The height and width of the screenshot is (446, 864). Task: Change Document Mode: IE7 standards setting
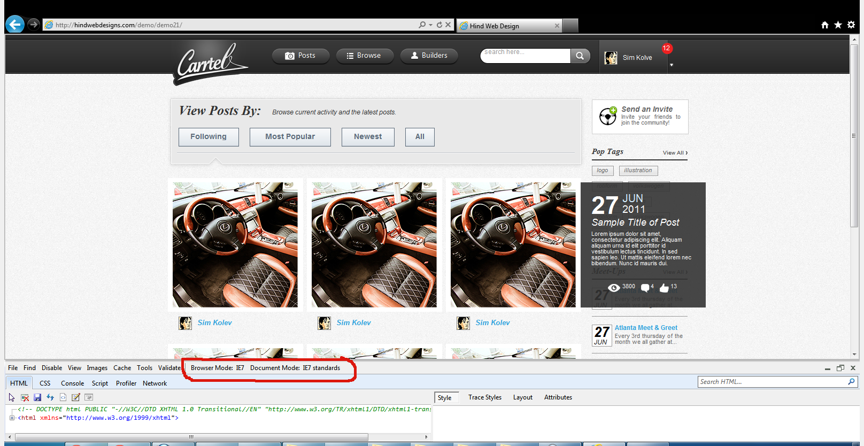tap(295, 368)
